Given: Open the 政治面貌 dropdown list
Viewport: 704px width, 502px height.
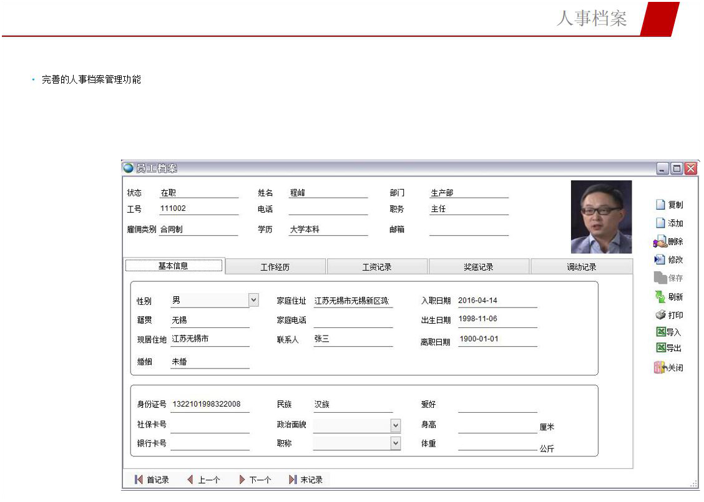Looking at the screenshot, I should (x=395, y=425).
